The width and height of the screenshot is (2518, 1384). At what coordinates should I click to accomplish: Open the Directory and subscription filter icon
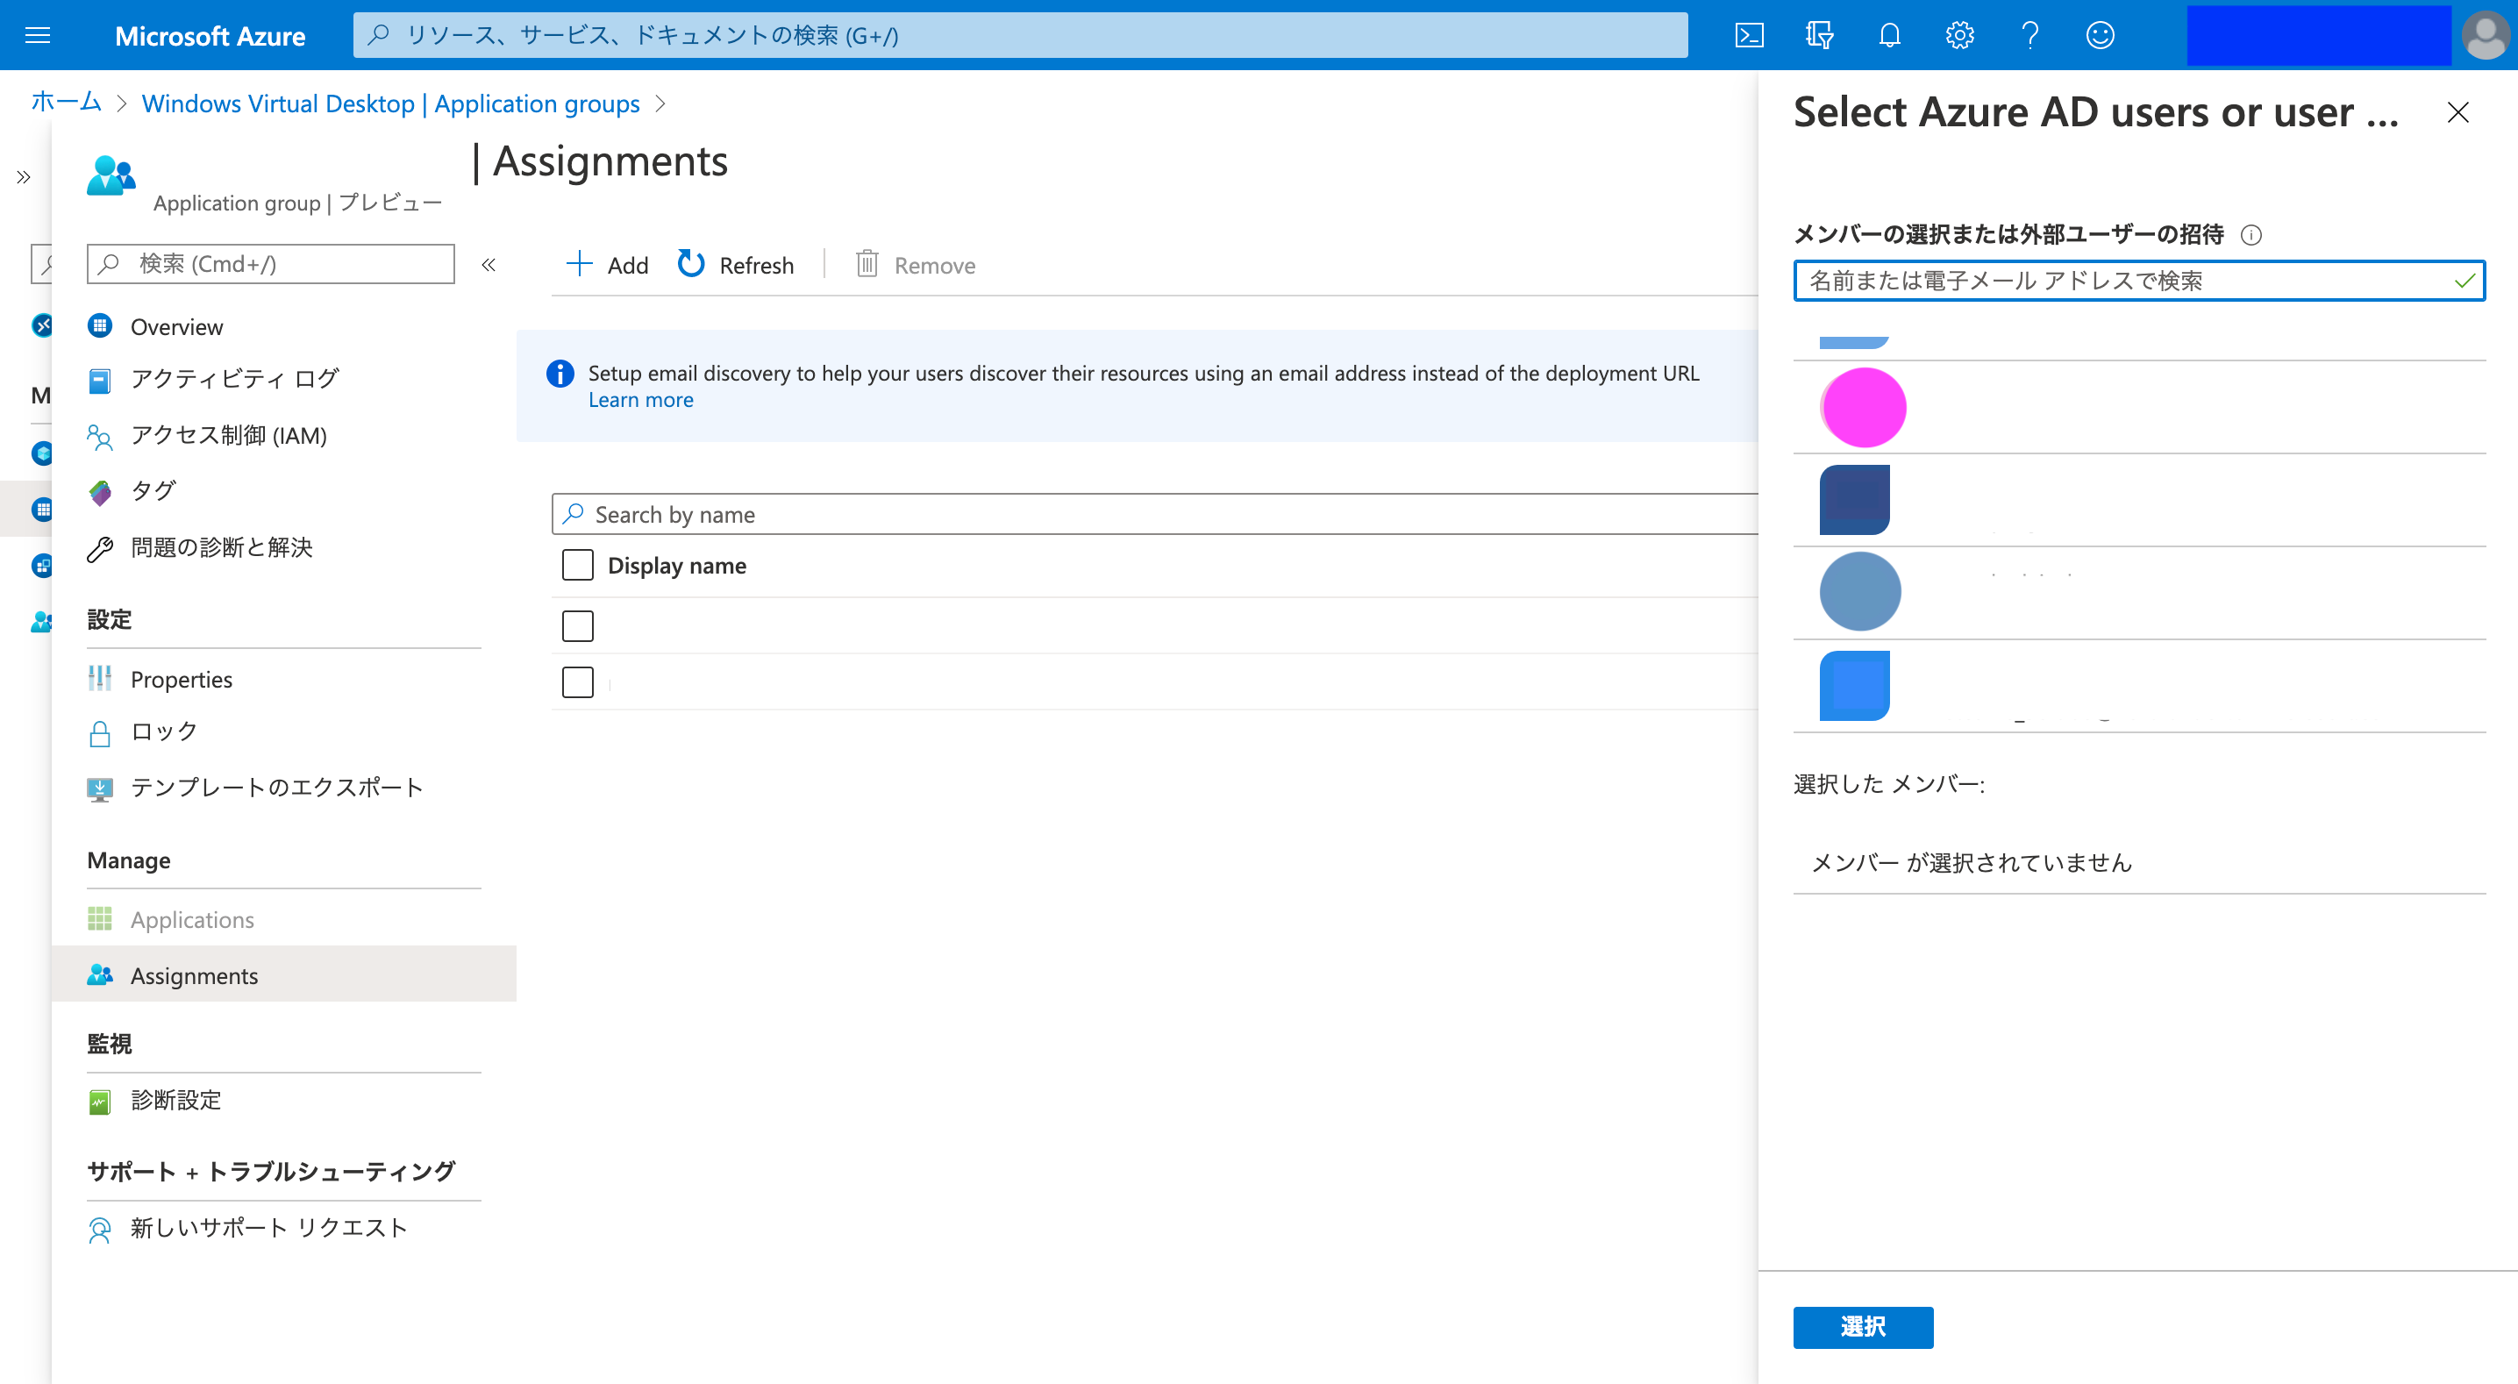(1818, 35)
